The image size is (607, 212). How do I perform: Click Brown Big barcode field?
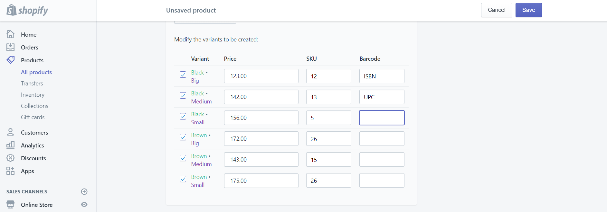382,139
